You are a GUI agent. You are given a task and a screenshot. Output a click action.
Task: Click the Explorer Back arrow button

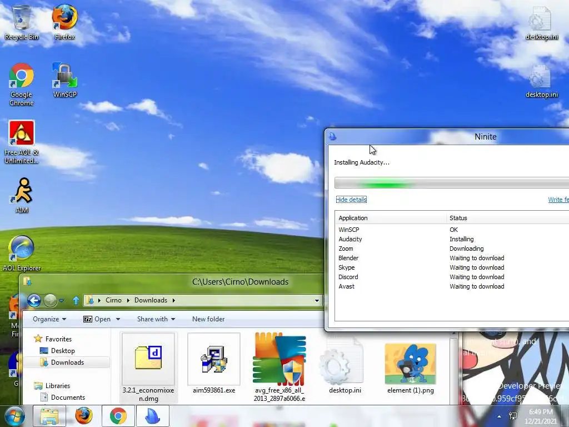pos(34,300)
